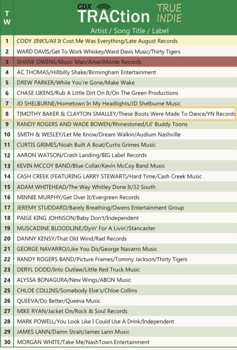The height and width of the screenshot is (350, 237).
Task: Select the JD Shelburne 'Hometown In My Headlights' row
Action: click(118, 103)
